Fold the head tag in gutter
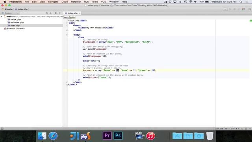Image resolution: width=252 pixels, height=142 pixels. point(67,25)
